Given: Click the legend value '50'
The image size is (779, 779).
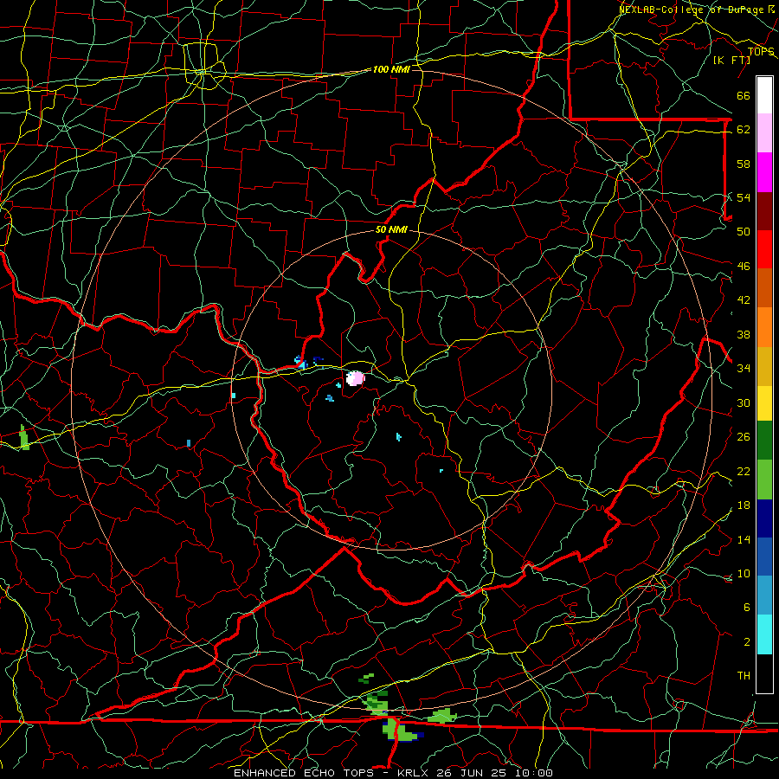Looking at the screenshot, I should coord(744,231).
